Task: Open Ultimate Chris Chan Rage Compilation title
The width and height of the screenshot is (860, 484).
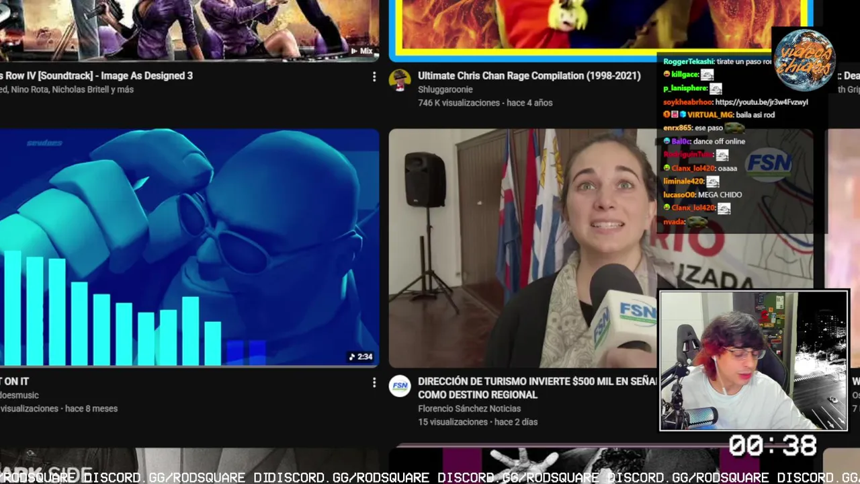Action: click(529, 76)
